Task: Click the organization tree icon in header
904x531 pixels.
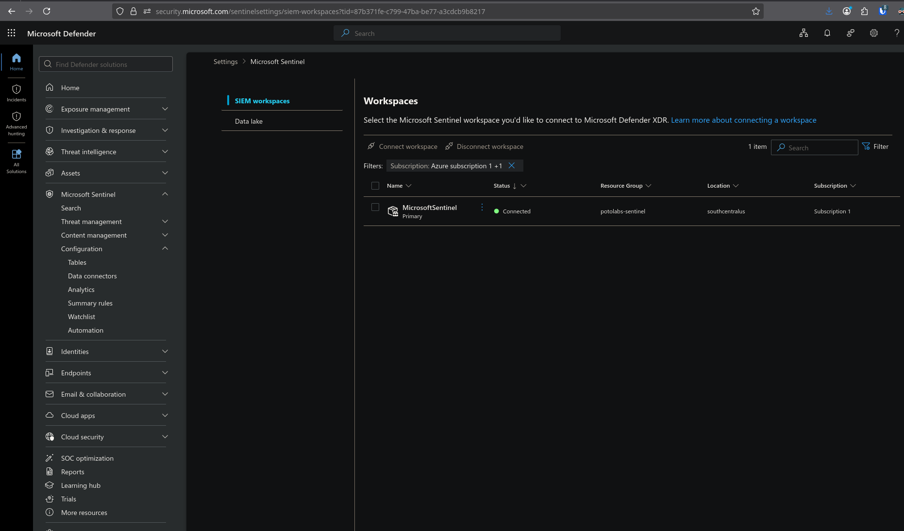Action: [x=804, y=33]
